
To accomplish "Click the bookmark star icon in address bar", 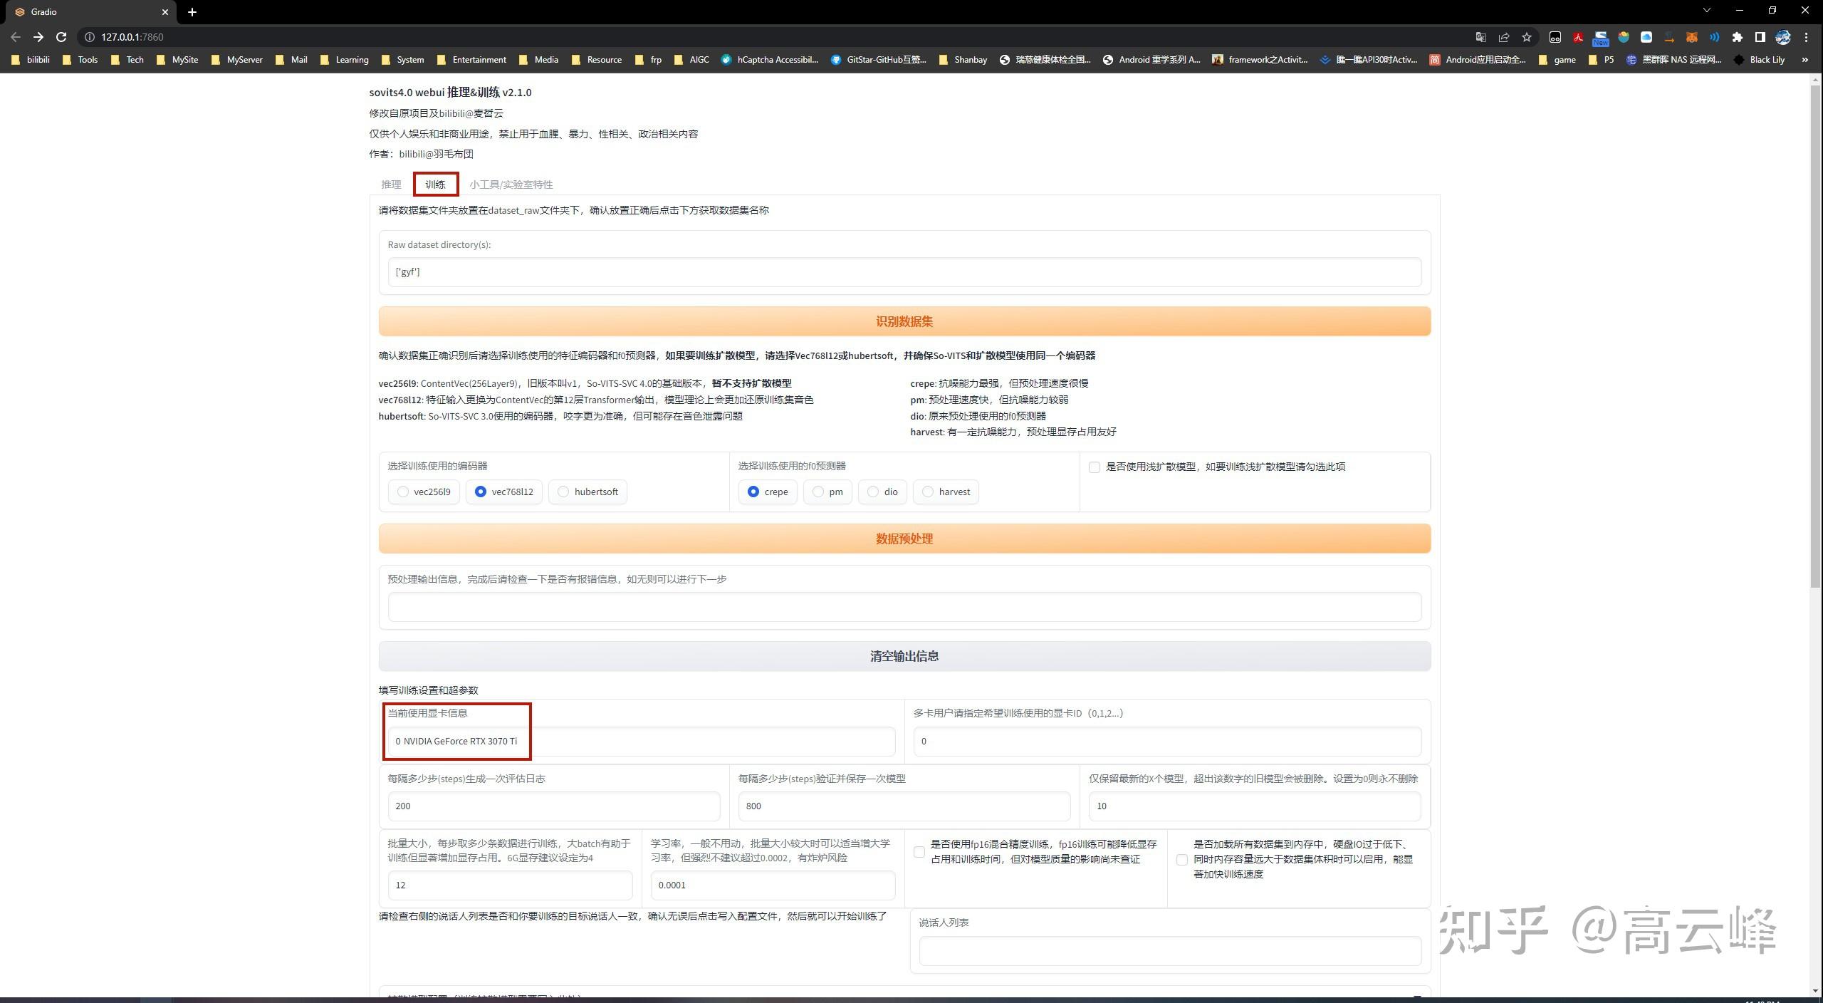I will (x=1526, y=37).
